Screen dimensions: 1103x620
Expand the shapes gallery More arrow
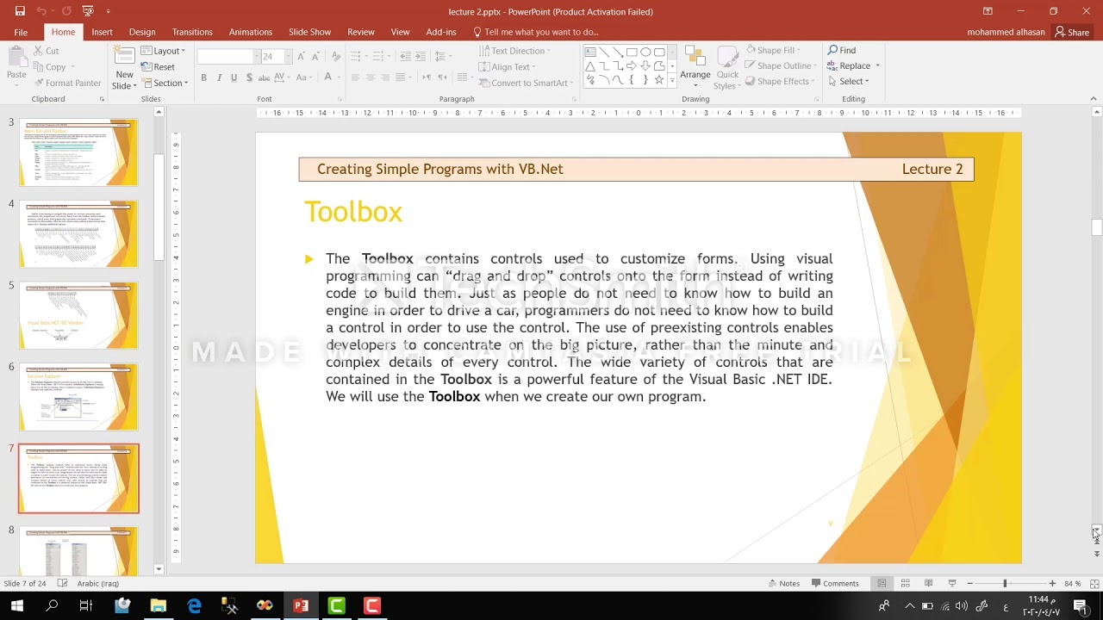(x=672, y=82)
